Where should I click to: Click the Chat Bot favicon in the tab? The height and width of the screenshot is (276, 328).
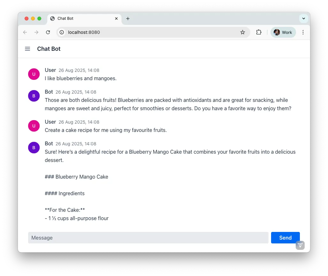click(x=52, y=19)
